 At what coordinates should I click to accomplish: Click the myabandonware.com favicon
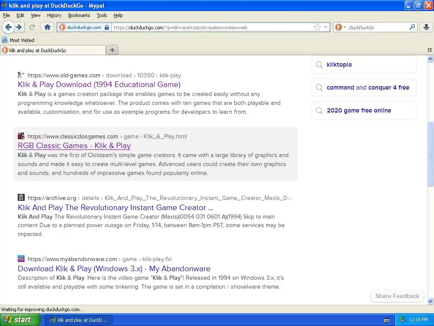(21, 259)
